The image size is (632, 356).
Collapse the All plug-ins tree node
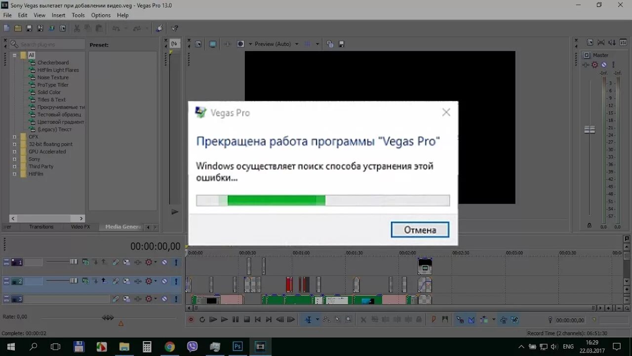pyautogui.click(x=14, y=55)
